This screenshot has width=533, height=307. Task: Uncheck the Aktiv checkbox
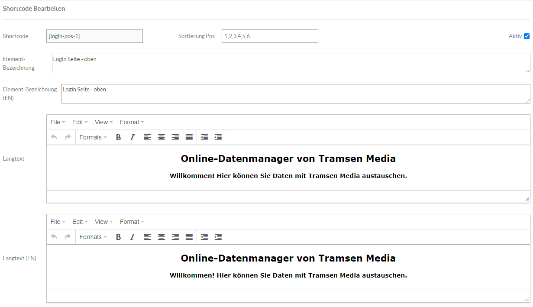[527, 36]
